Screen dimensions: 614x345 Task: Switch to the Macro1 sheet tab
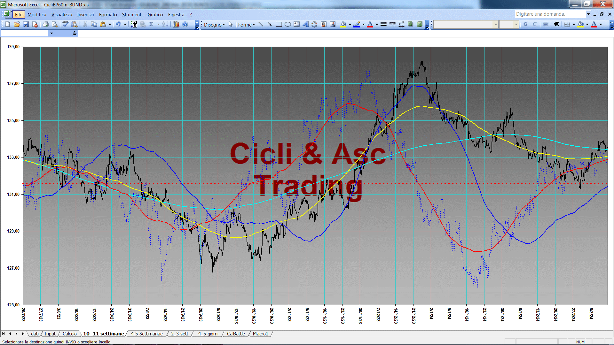coord(260,333)
